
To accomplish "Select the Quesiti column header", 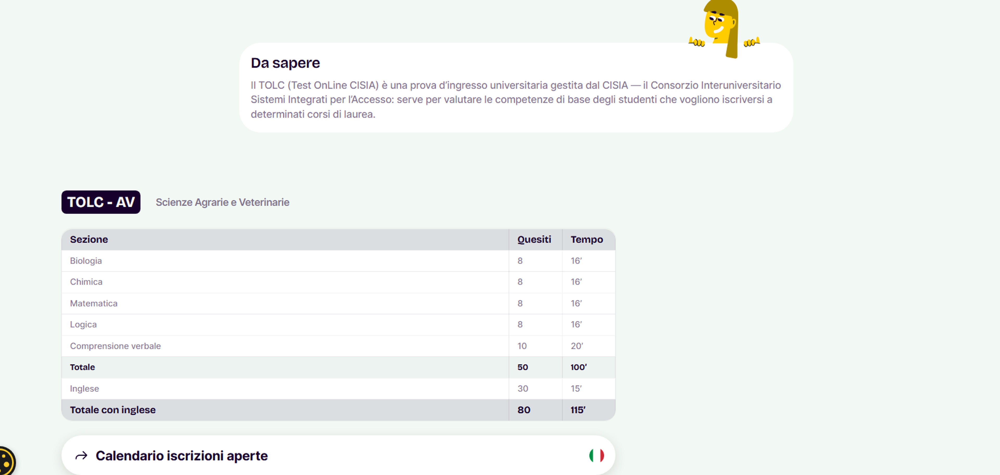I will 534,239.
